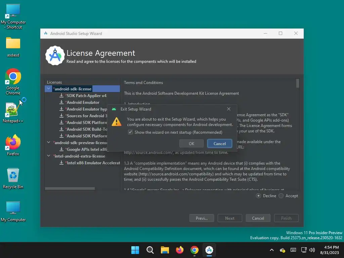Select the android-sdk-license row
Screen dimensions: 344x258
tap(82, 89)
